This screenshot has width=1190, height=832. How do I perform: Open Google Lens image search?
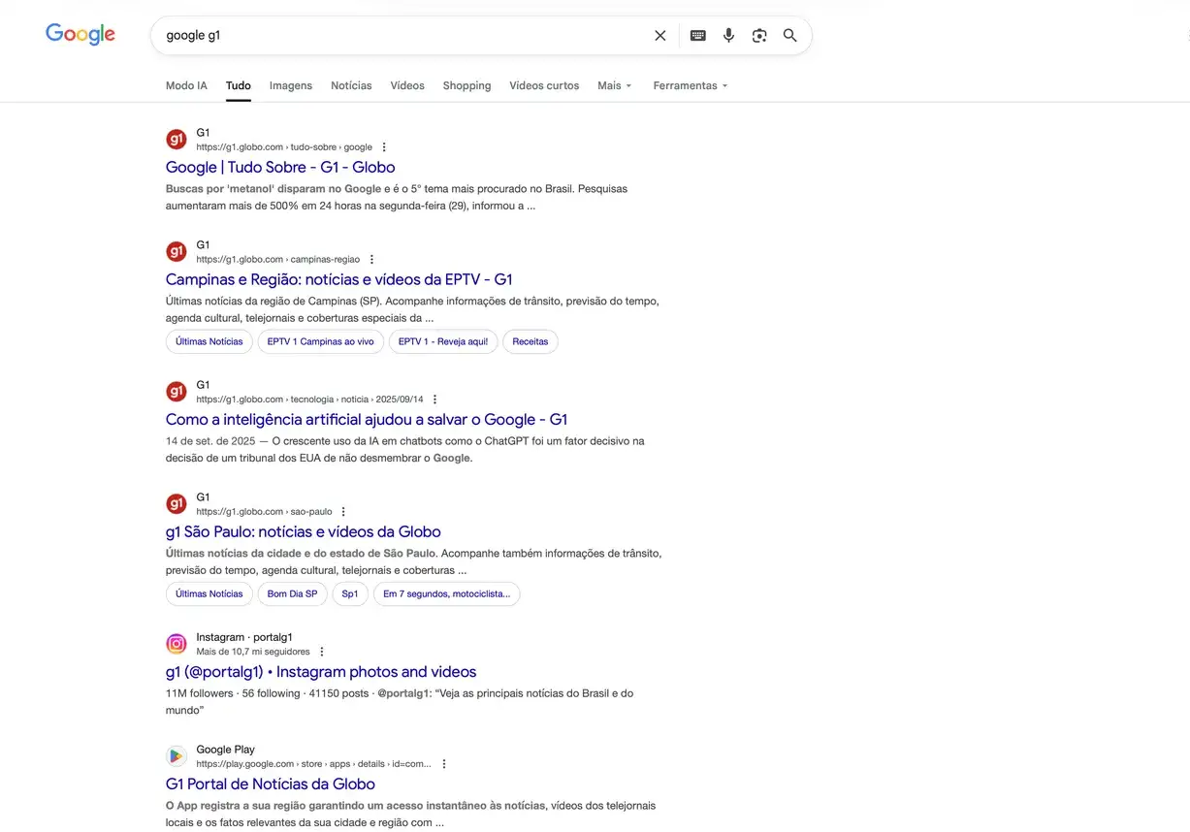coord(759,36)
